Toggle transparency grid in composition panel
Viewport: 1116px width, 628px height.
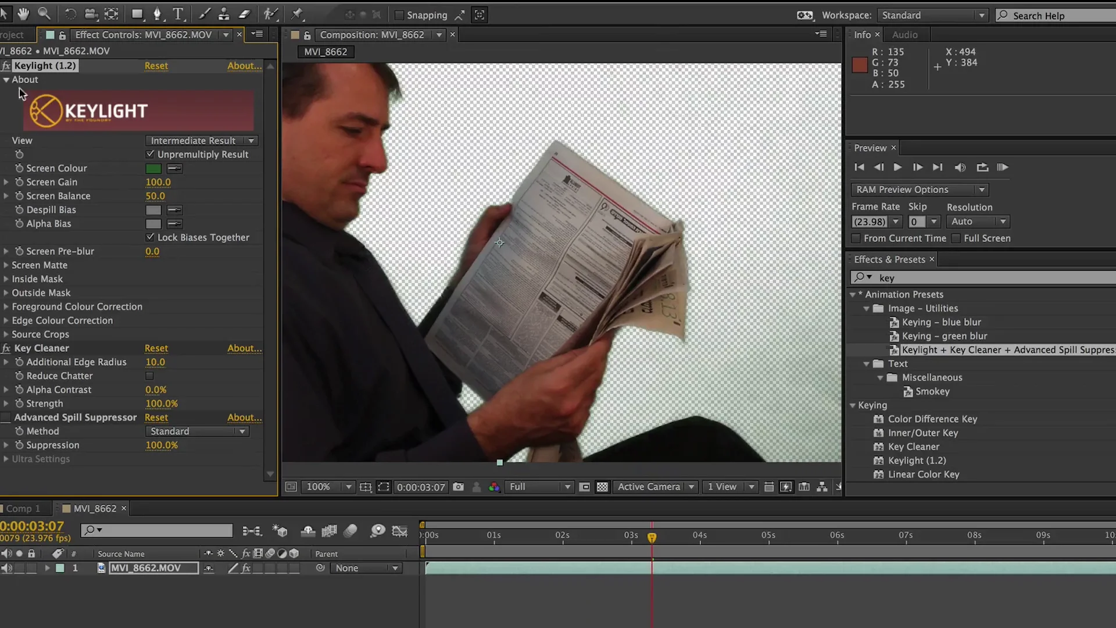coord(602,487)
